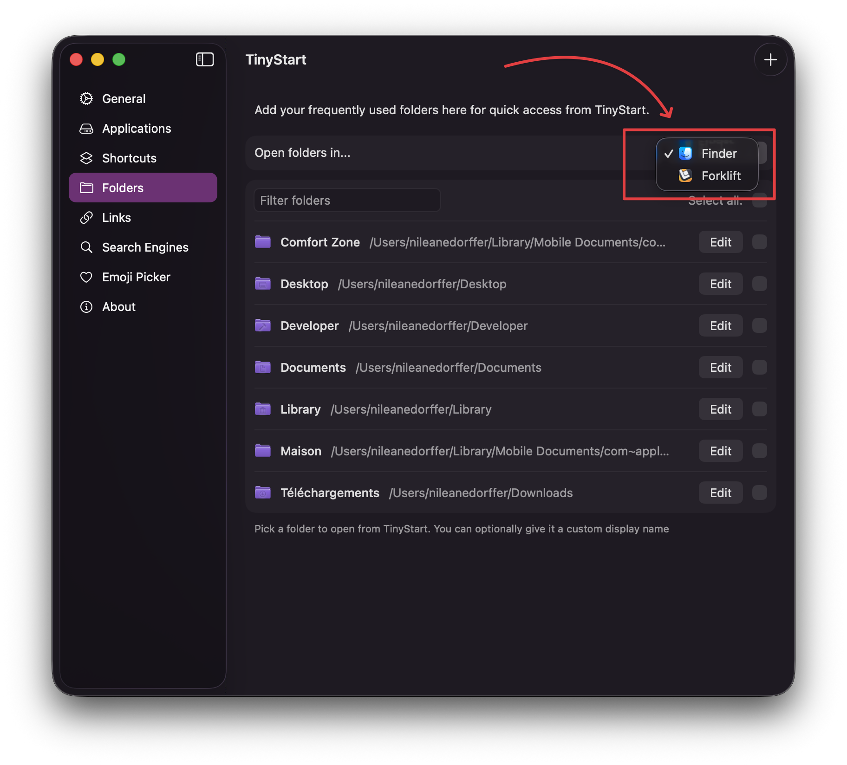Click the /Users/nileanedorffer/Library path
847x765 pixels.
click(x=411, y=409)
